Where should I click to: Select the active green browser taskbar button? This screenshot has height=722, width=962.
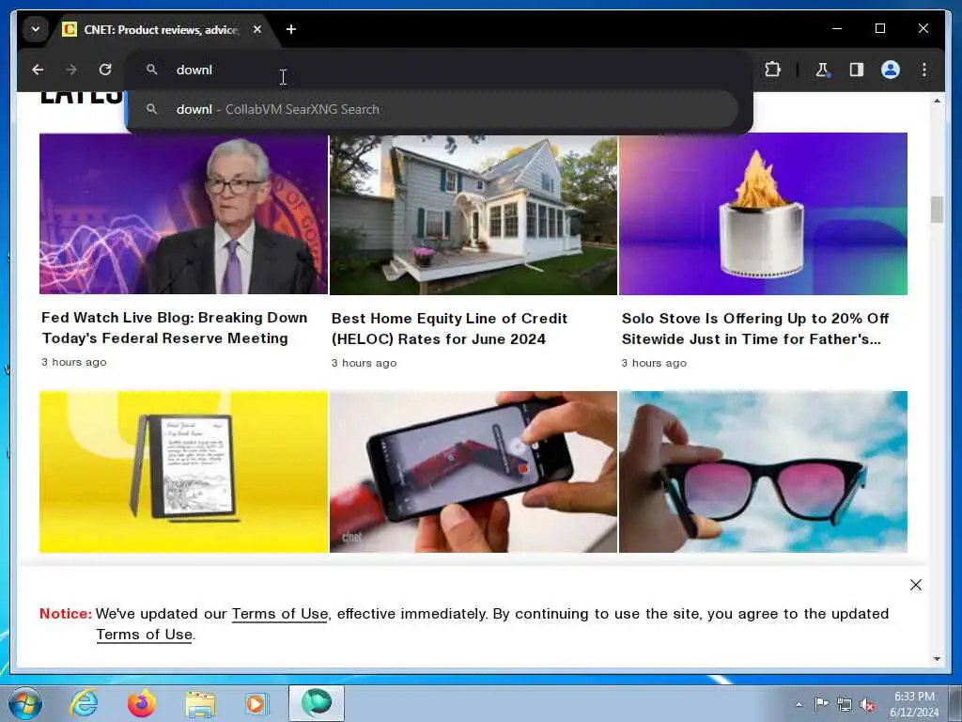coord(317,703)
